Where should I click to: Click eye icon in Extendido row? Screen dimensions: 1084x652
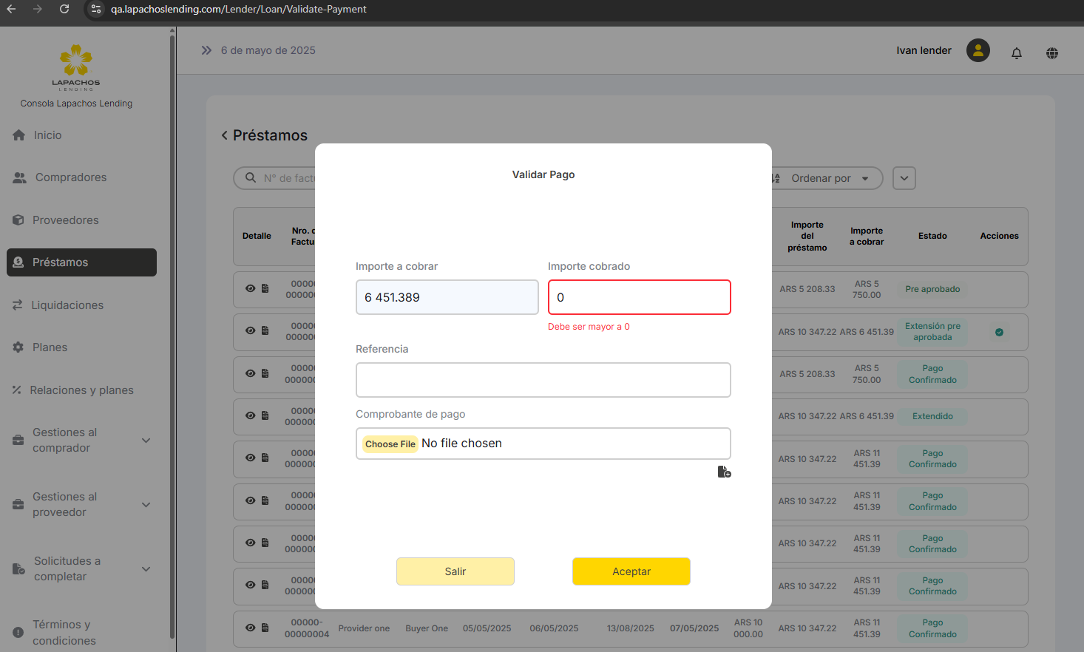pos(251,415)
